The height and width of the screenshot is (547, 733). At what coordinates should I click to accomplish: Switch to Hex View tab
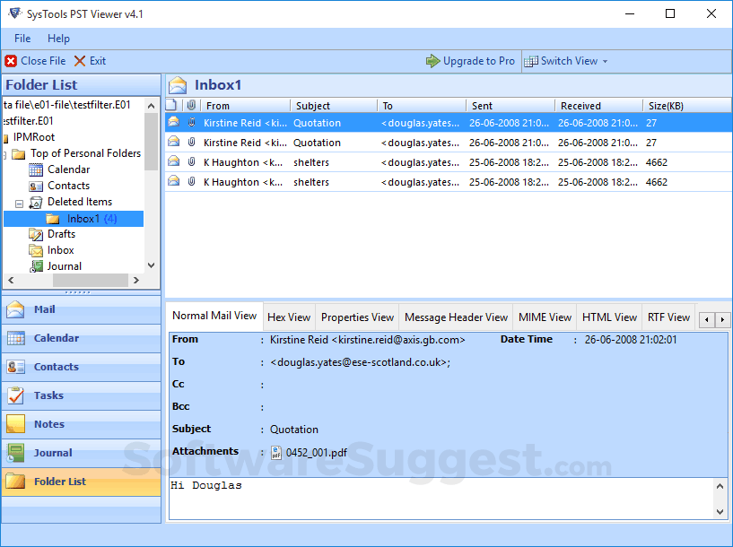(289, 317)
